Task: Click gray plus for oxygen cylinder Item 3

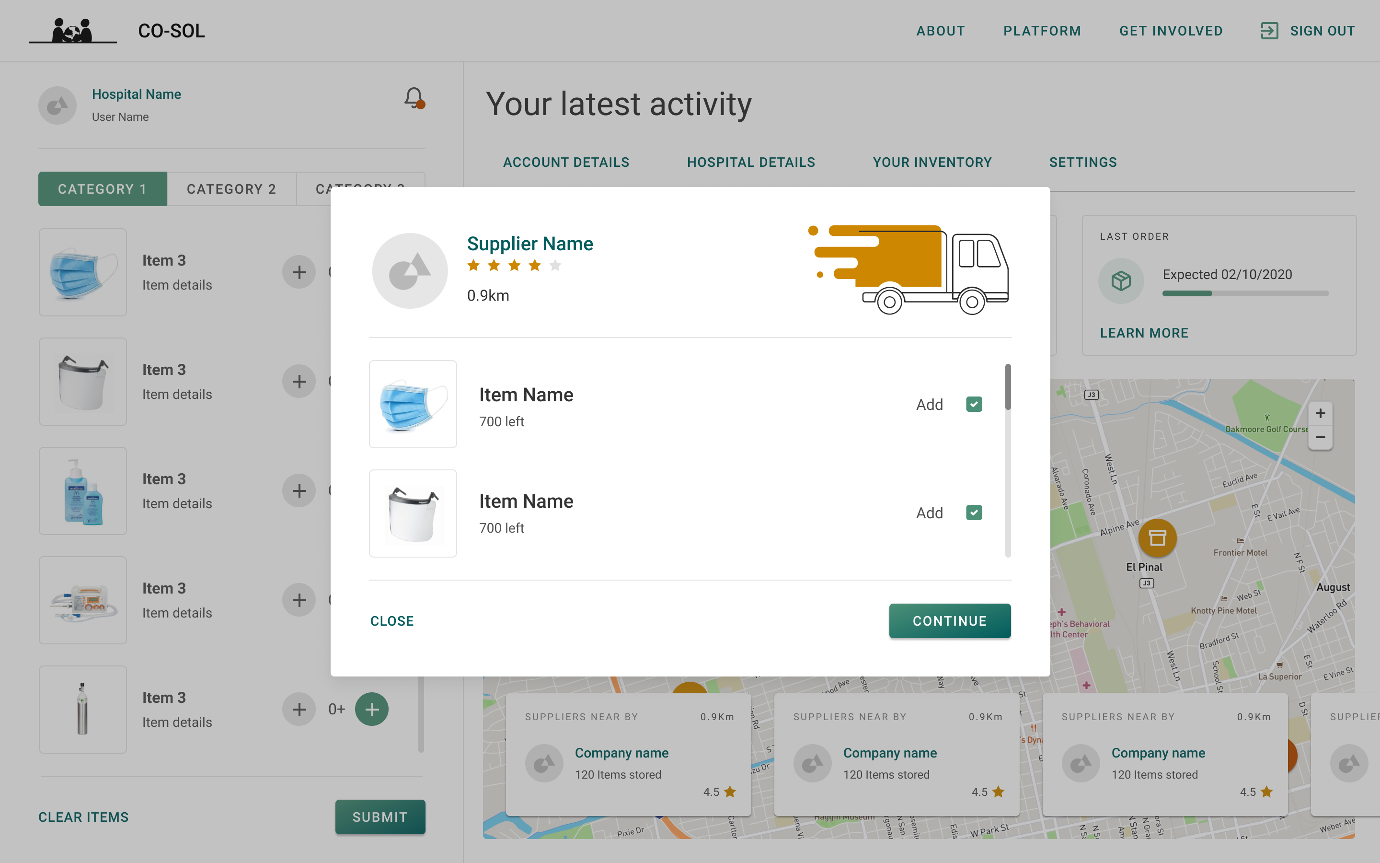Action: point(299,710)
